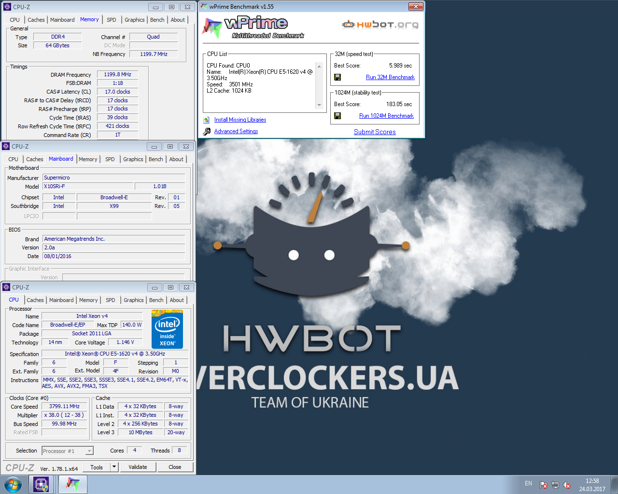Screen dimensions: 618x494
Task: Click the CPU-Z title icon of Mainboard window
Action: pos(6,146)
